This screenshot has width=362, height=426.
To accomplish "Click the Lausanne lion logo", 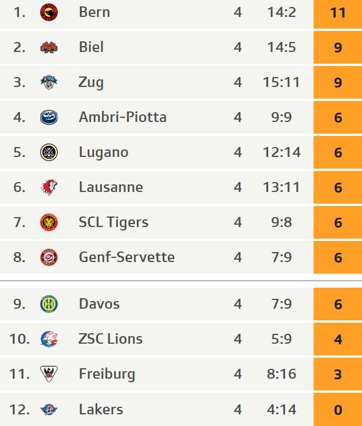I will 49,187.
